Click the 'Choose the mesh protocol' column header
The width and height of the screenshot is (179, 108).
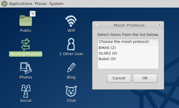(128, 42)
